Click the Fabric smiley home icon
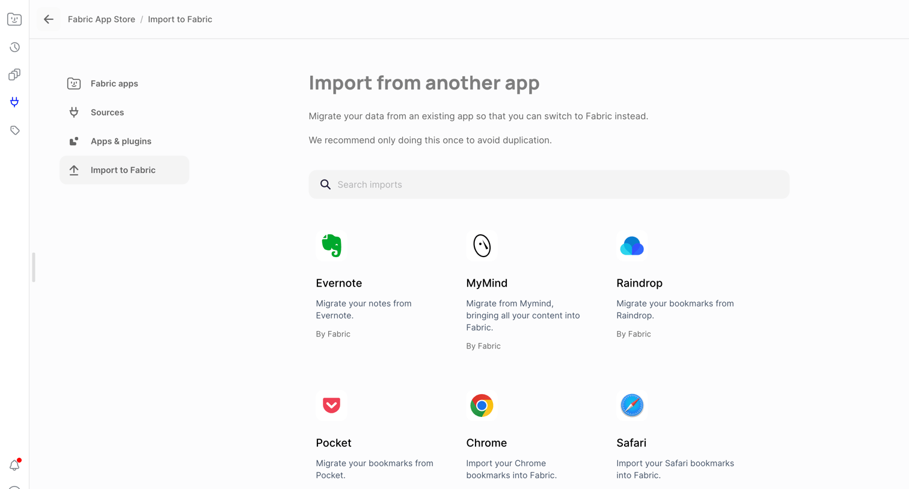 coord(14,19)
